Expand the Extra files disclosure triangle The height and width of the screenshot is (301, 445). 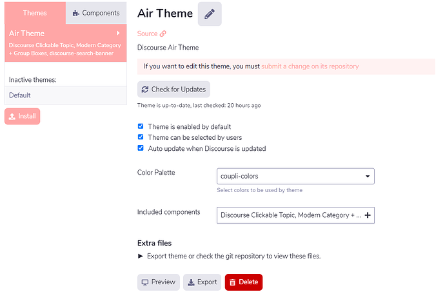141,256
